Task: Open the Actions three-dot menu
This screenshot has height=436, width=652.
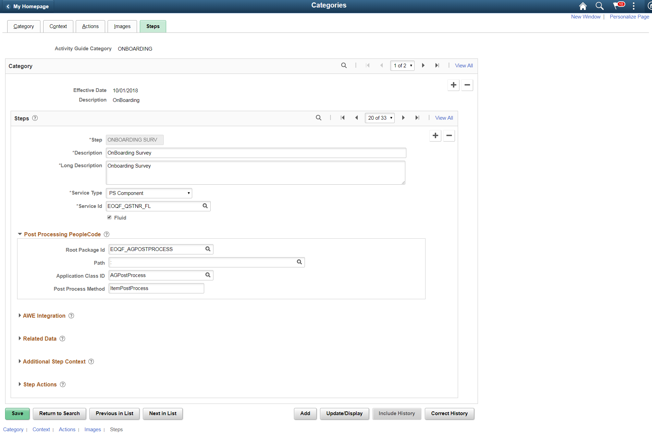Action: pyautogui.click(x=633, y=6)
